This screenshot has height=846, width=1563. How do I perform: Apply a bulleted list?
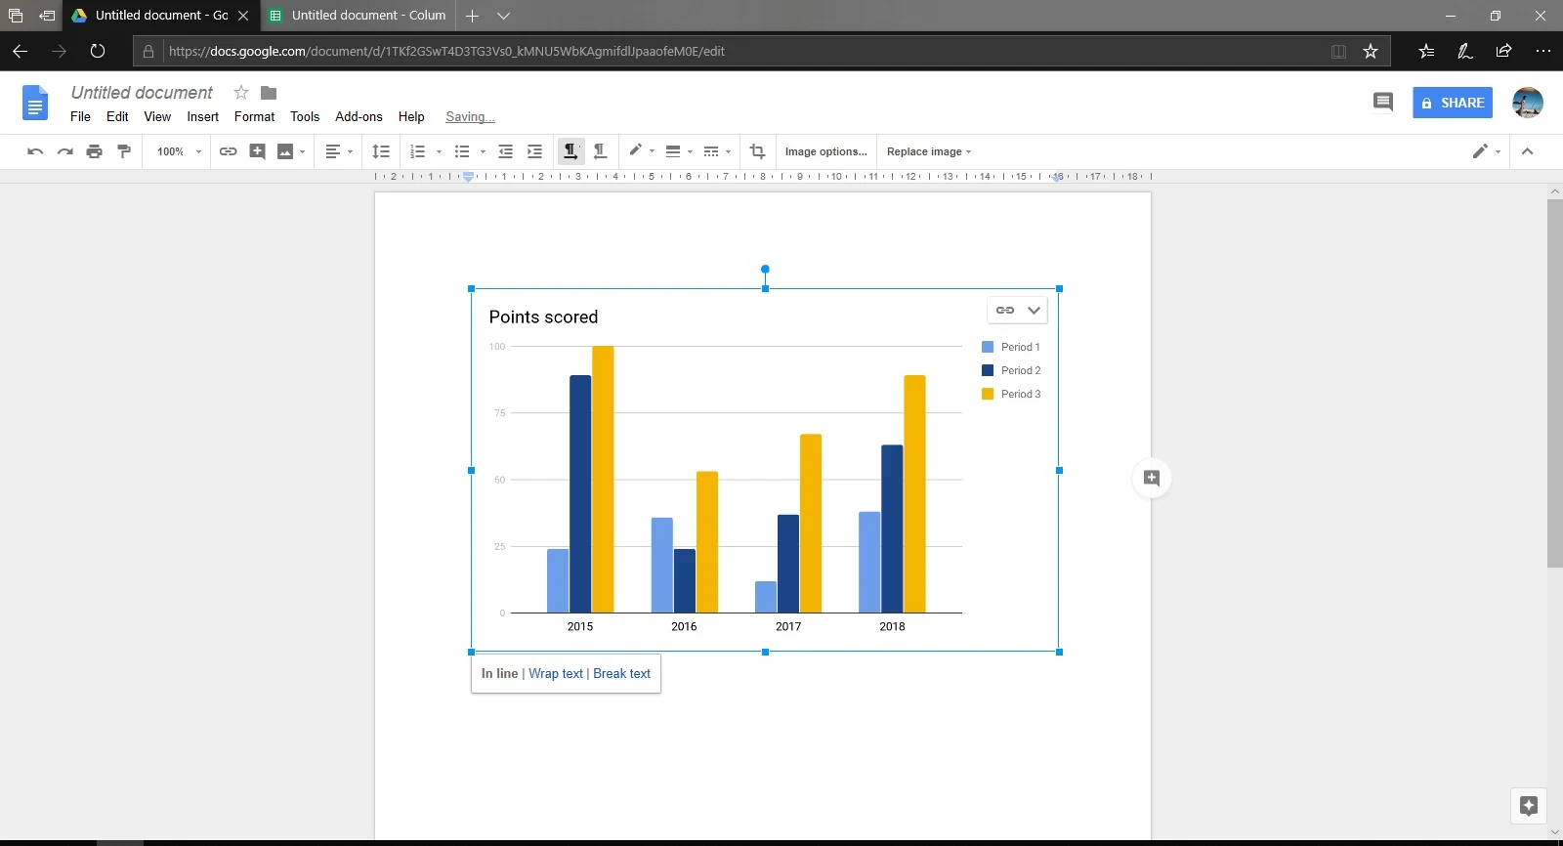click(x=462, y=151)
